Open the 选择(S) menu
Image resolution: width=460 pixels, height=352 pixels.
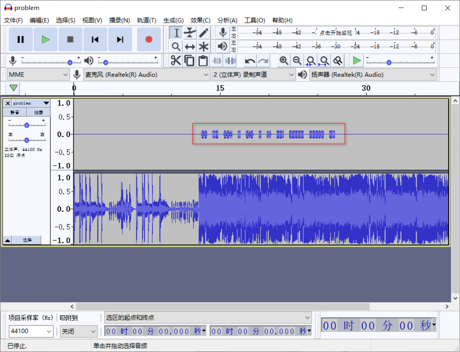pos(66,20)
